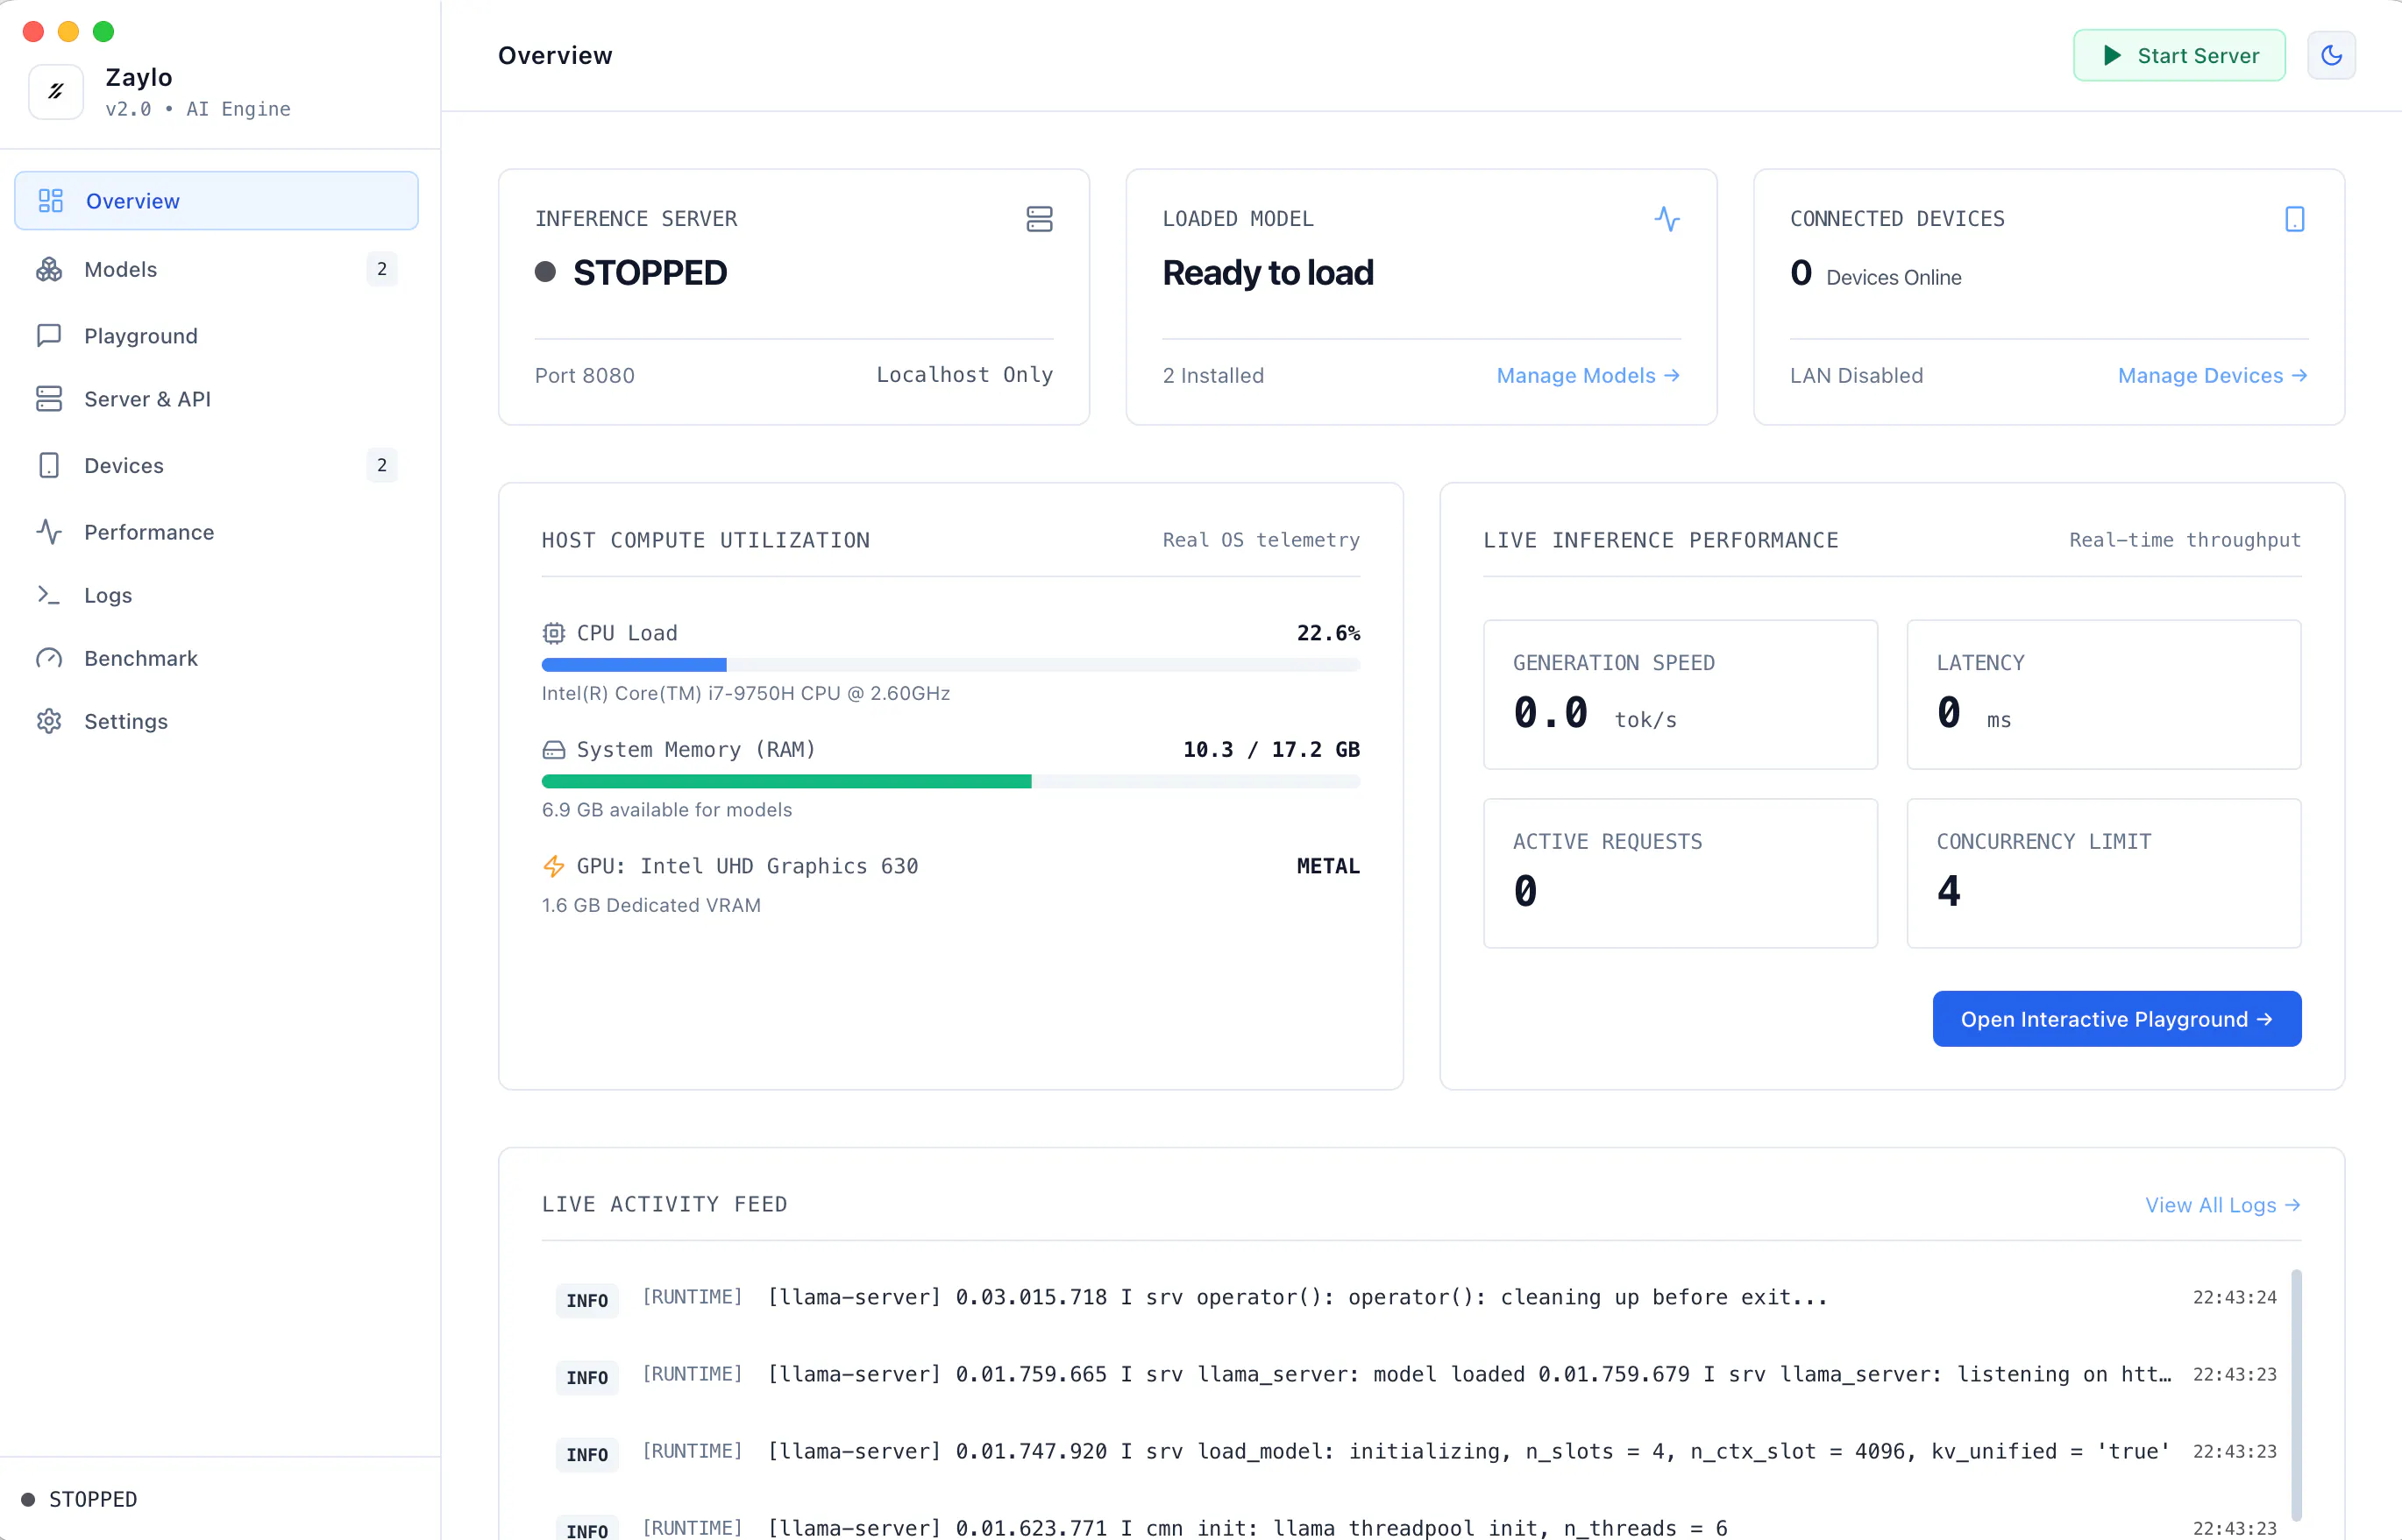
Task: Click the Benchmark gauge icon in the sidebar
Action: (x=49, y=658)
